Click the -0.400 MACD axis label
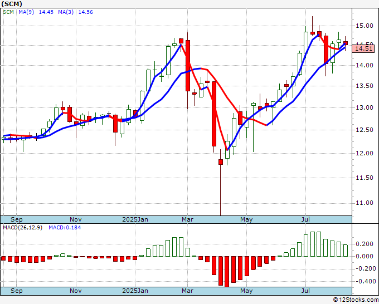The width and height of the screenshot is (379, 304). (365, 281)
